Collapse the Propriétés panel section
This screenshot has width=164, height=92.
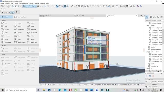[146, 79]
